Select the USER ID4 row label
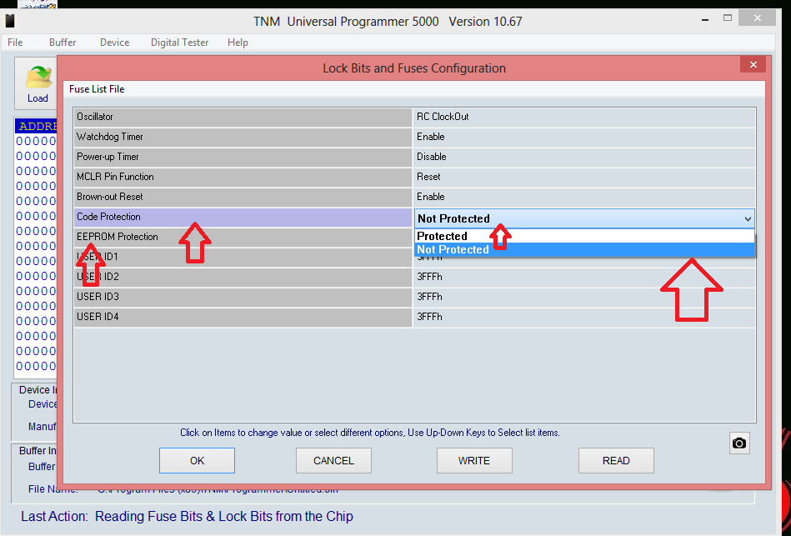Screen dimensions: 791x536 (x=243, y=317)
